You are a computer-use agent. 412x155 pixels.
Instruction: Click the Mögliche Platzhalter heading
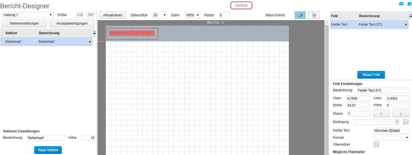(x=349, y=152)
